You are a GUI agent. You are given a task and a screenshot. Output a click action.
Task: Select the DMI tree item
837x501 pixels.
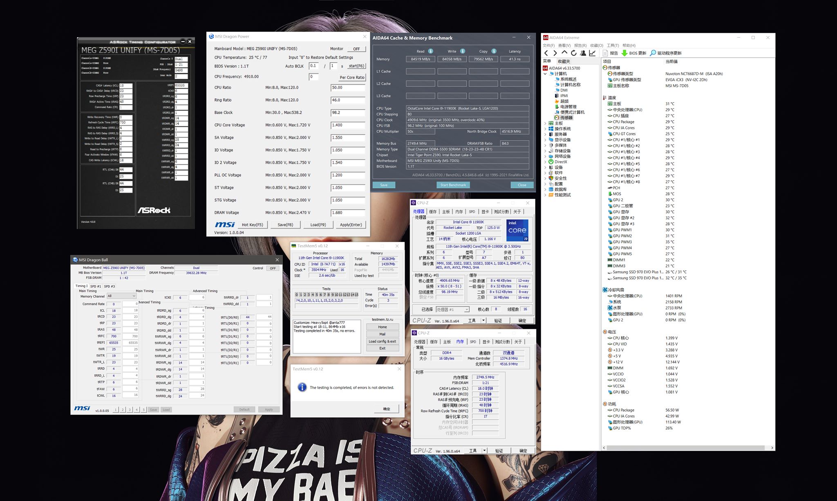click(561, 90)
